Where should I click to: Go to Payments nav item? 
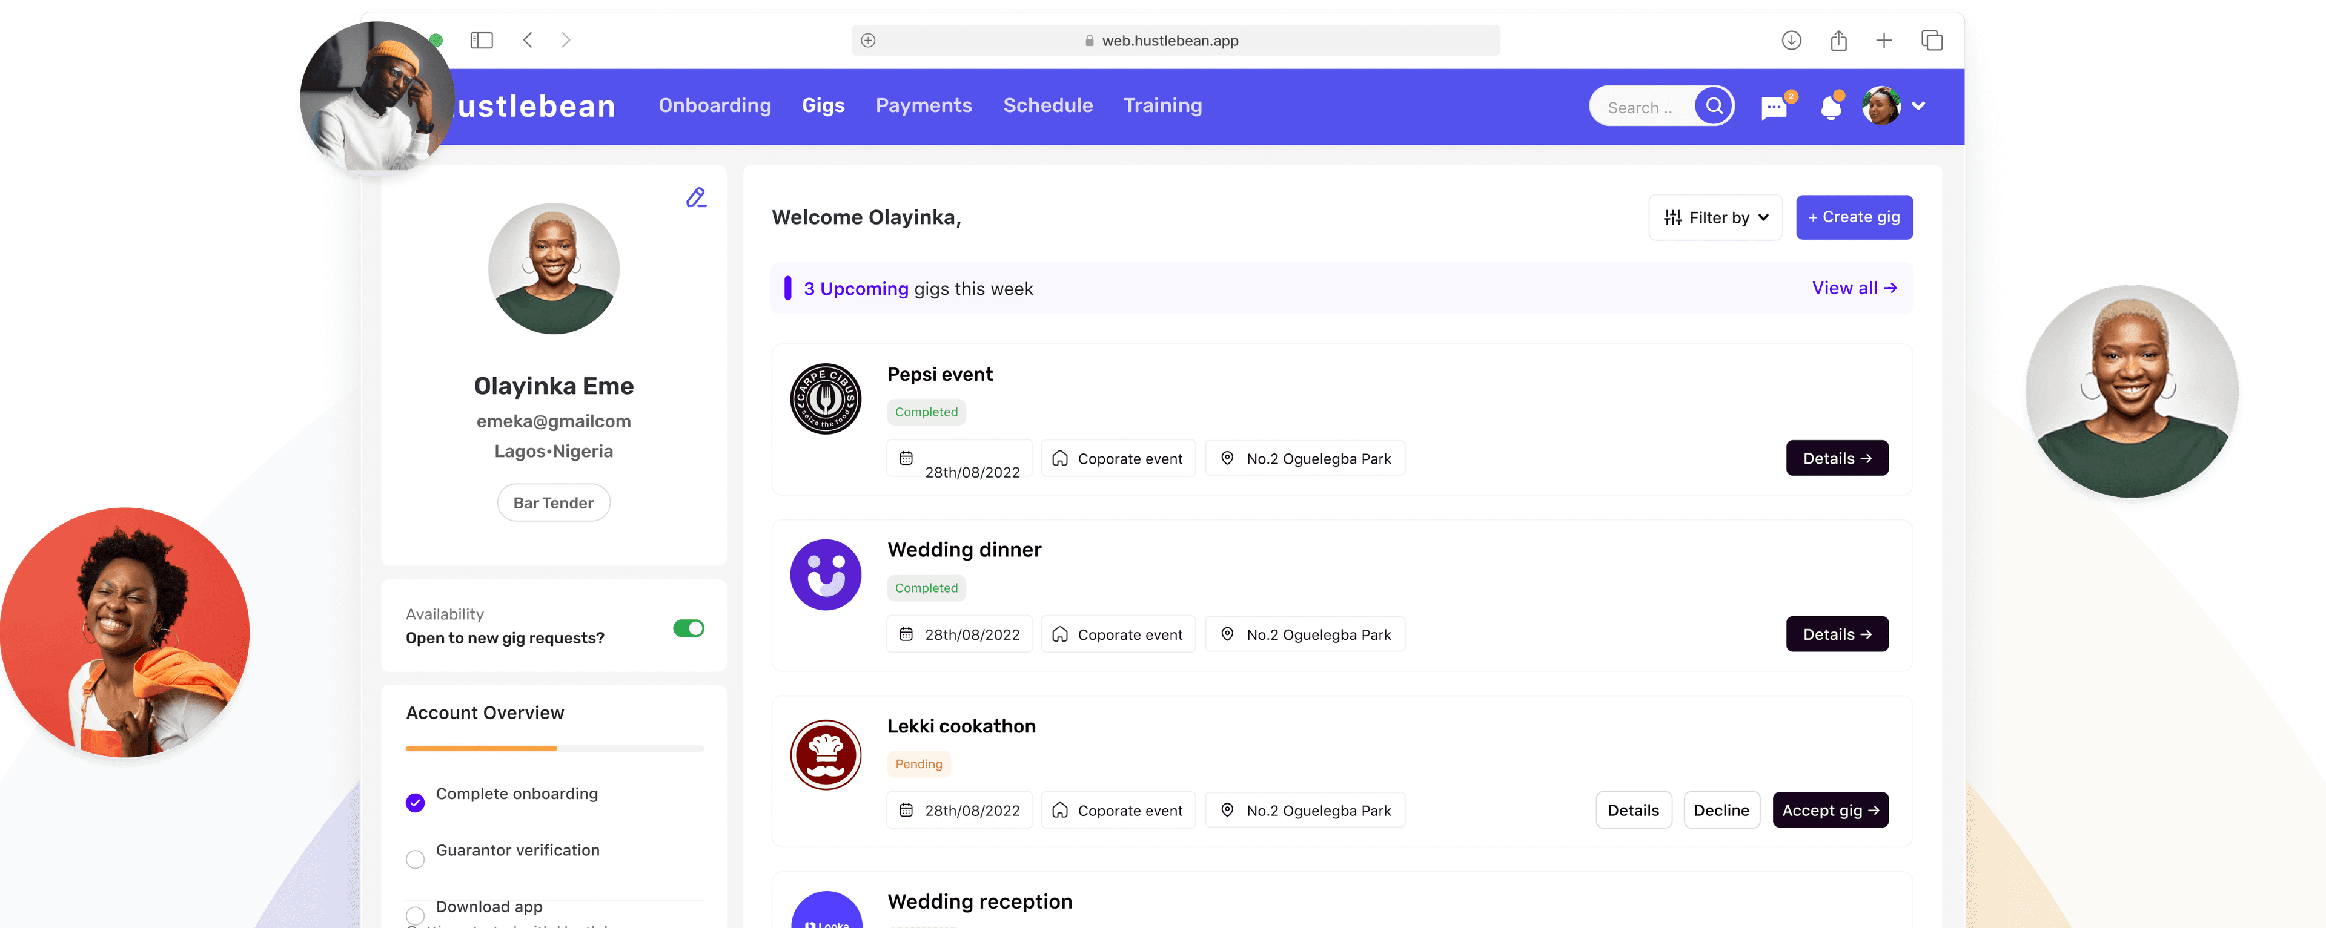coord(924,105)
